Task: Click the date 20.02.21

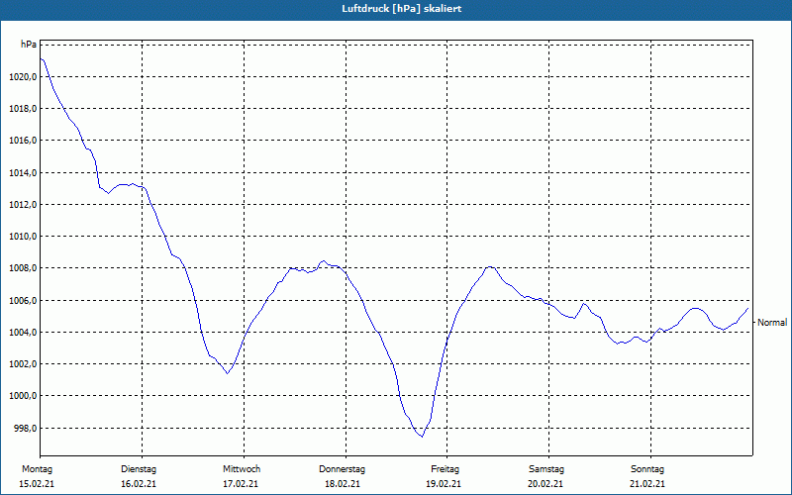Action: point(545,484)
